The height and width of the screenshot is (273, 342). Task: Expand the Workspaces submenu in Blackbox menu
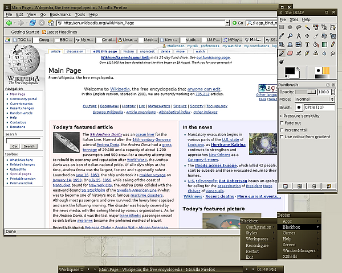pos(258,239)
